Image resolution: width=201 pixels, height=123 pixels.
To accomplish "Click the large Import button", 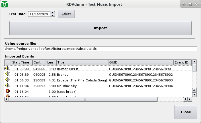I will pyautogui.click(x=100, y=28).
